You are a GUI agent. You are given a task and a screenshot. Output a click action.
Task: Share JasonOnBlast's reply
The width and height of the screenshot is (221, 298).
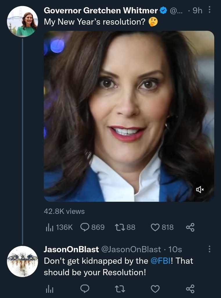190,289
